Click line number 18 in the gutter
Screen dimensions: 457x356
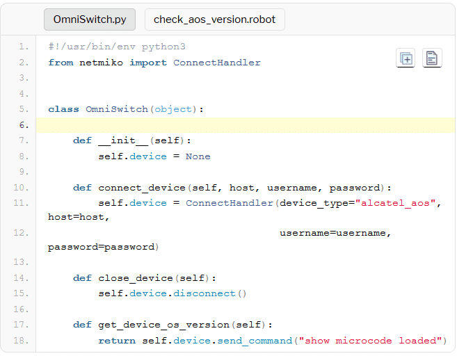click(x=21, y=341)
